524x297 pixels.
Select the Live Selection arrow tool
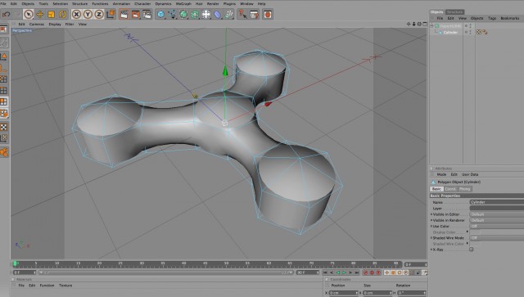29,15
